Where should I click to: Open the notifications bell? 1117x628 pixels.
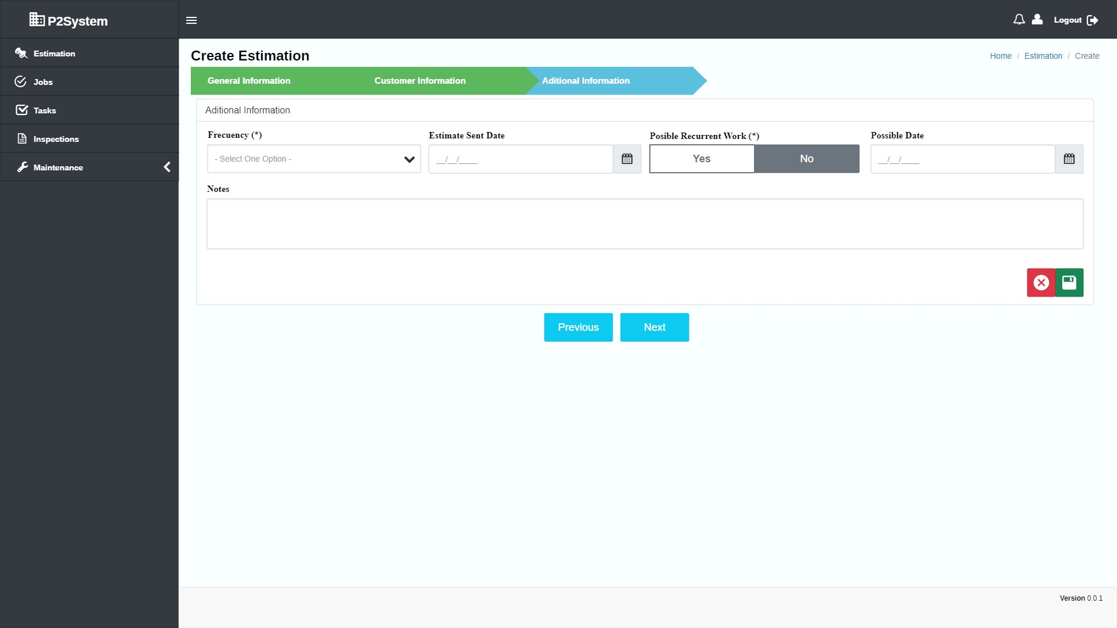(x=1019, y=20)
